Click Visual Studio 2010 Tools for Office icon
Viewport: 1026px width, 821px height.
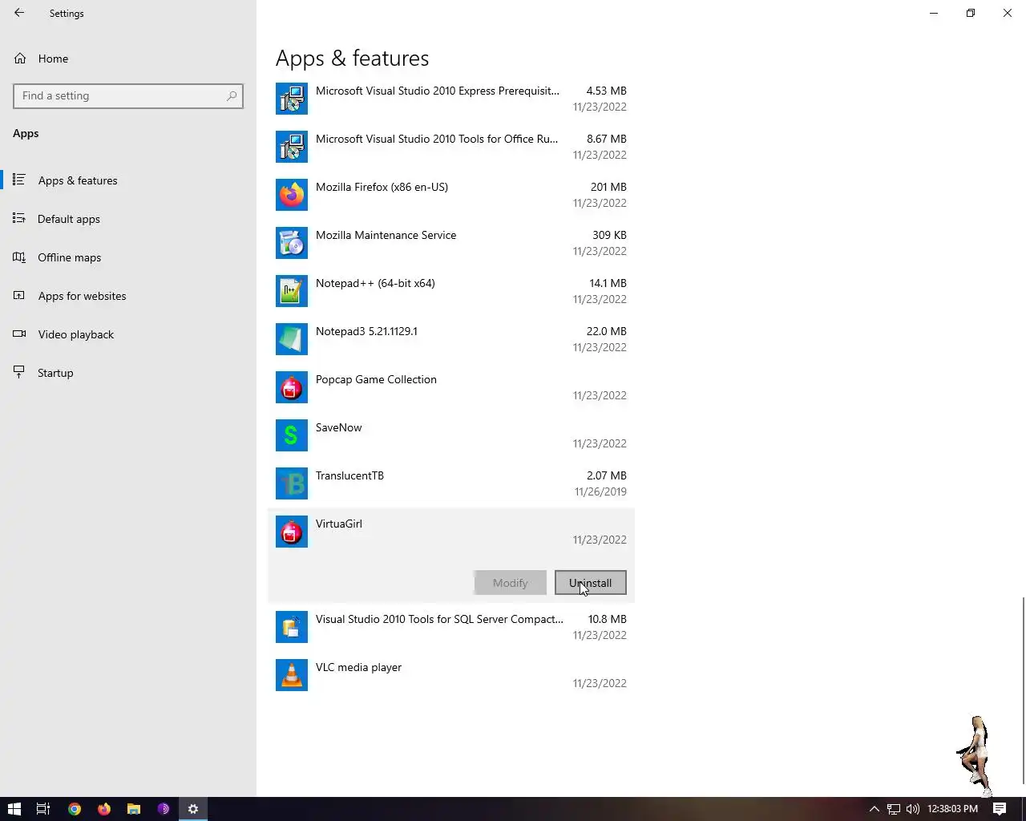point(292,147)
